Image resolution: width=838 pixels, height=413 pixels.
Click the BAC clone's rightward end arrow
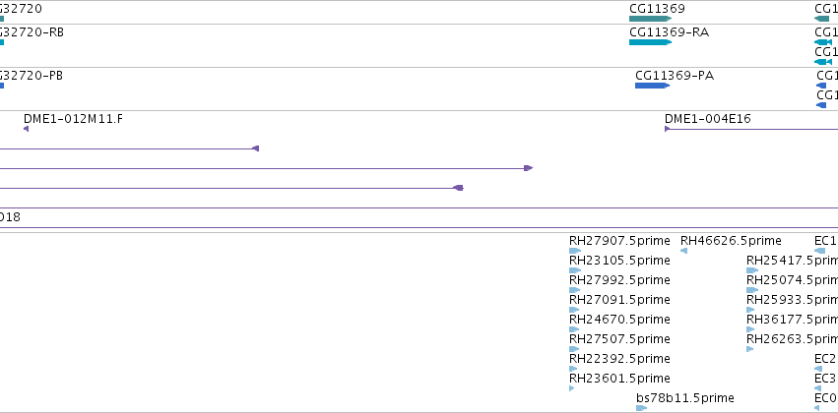tap(529, 168)
